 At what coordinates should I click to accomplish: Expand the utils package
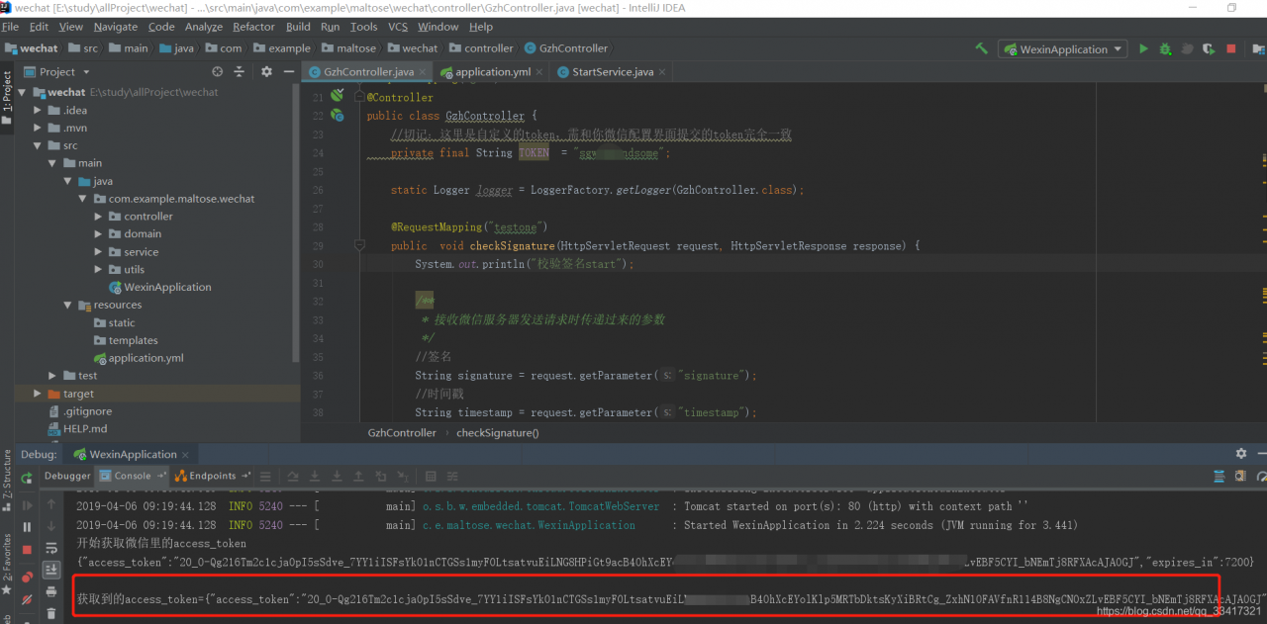pos(99,270)
